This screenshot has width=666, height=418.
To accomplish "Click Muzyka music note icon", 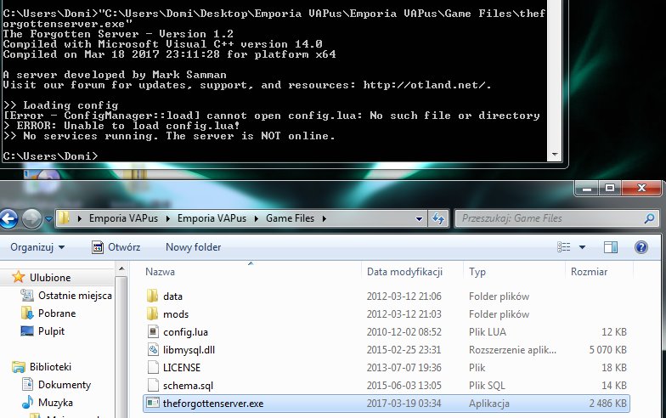I will [27, 402].
